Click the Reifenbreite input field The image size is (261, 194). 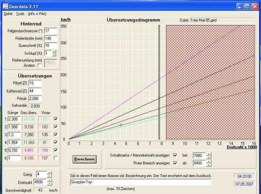coord(51,38)
